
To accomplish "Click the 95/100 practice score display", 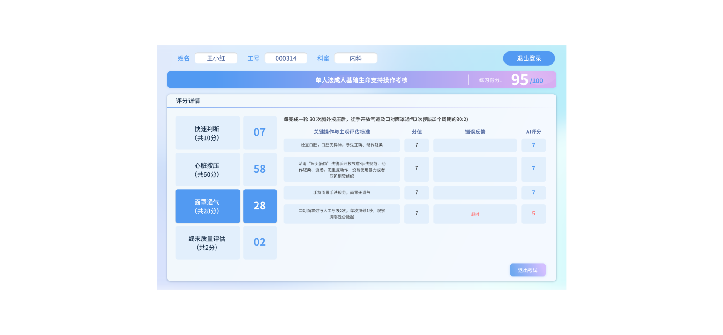I will point(527,80).
